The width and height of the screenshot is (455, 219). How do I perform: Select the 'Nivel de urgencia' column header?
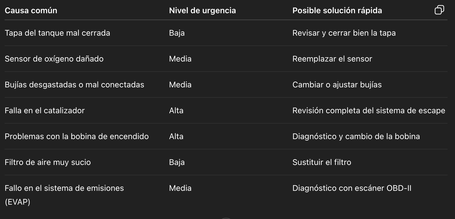[202, 11]
